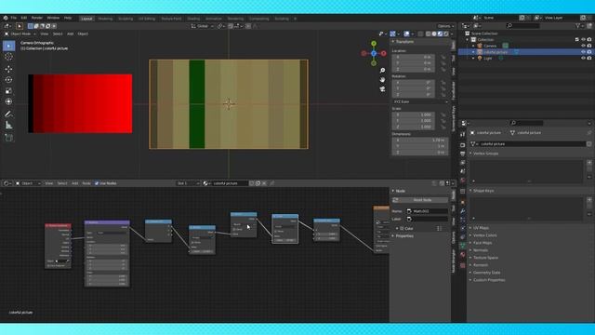Switch to rendered viewport shading icon

point(446,33)
